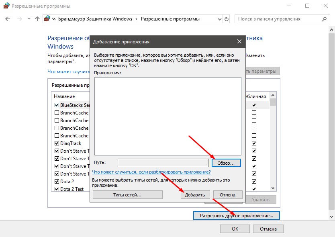Click the search magnifier icon
Image resolution: width=335 pixels, height=237 pixels.
click(324, 19)
